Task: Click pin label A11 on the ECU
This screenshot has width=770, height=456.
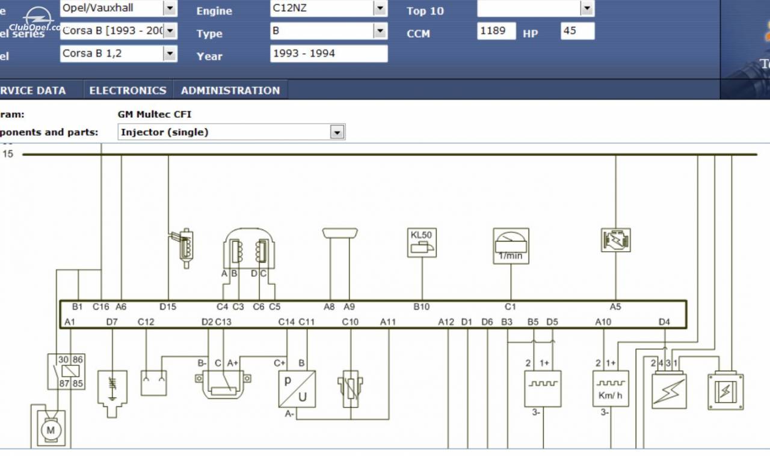Action: coord(388,322)
